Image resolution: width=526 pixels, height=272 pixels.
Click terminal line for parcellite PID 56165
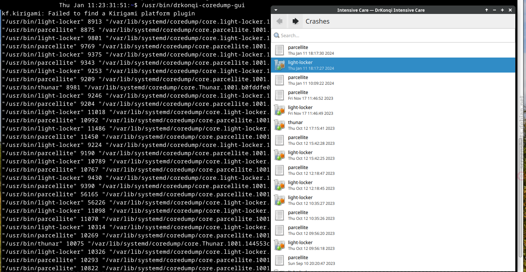coord(136,194)
